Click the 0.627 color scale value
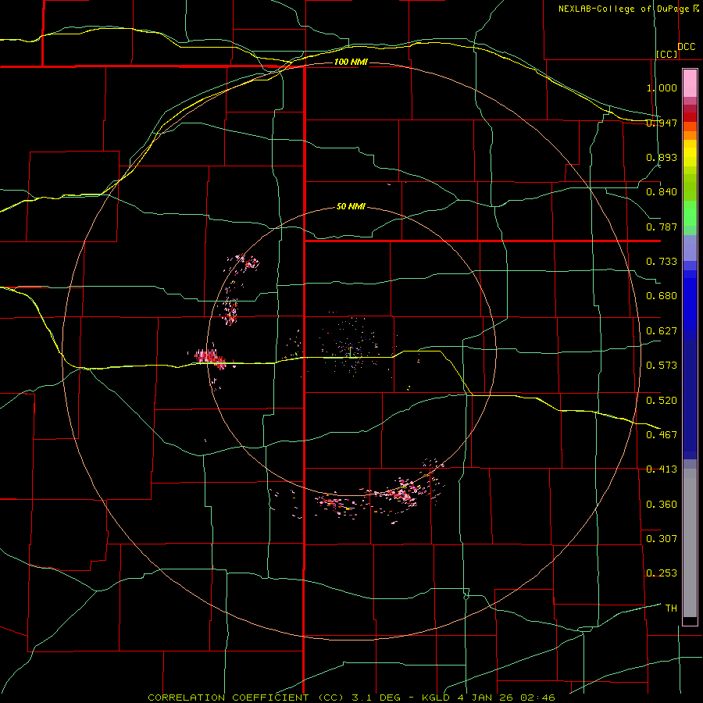The image size is (703, 703). tap(662, 330)
